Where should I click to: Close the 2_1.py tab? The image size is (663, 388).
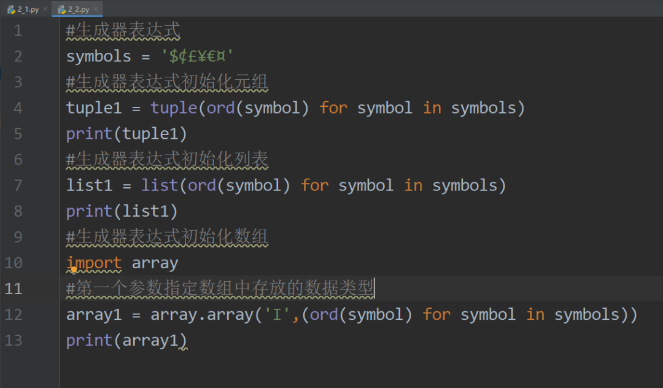45,9
